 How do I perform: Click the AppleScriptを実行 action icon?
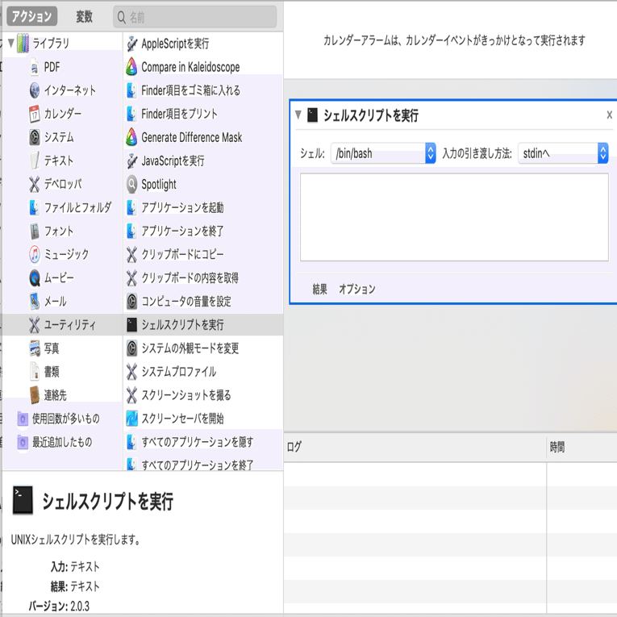(131, 44)
